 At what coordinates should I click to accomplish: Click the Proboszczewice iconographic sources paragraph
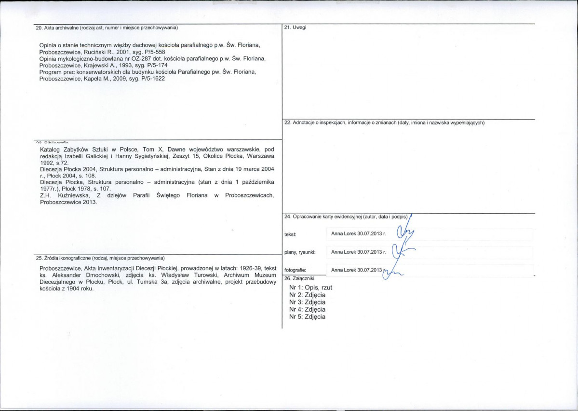158,278
